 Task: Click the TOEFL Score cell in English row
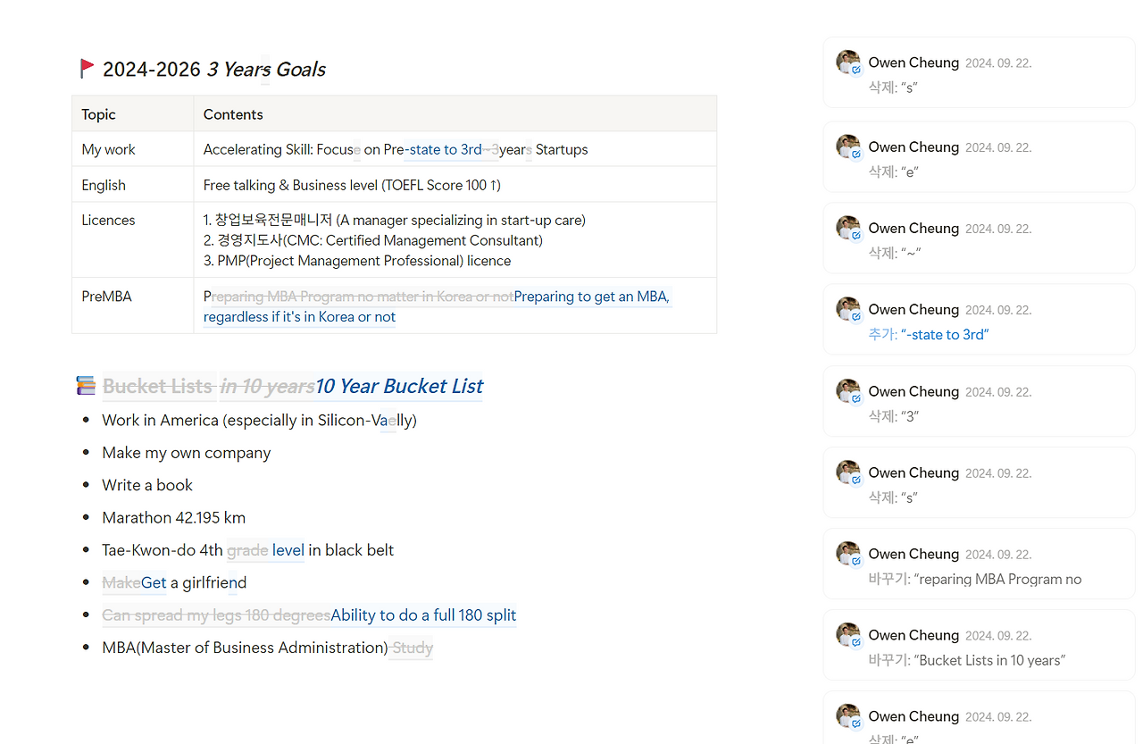pyautogui.click(x=352, y=185)
